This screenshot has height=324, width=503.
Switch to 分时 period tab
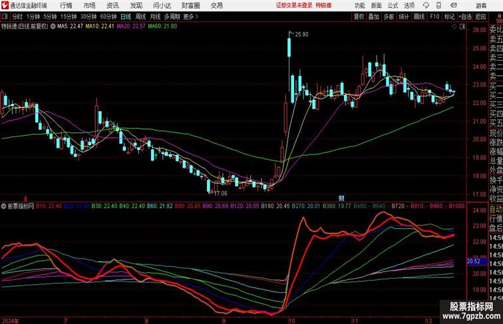coord(17,17)
